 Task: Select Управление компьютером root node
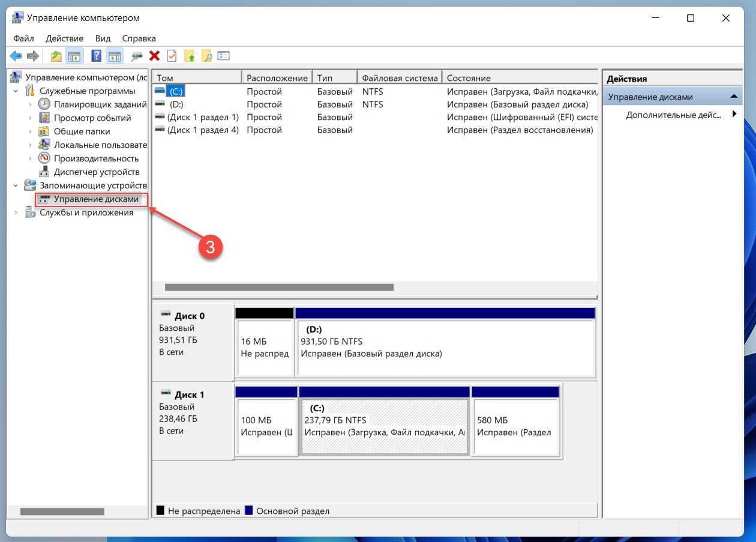click(86, 77)
